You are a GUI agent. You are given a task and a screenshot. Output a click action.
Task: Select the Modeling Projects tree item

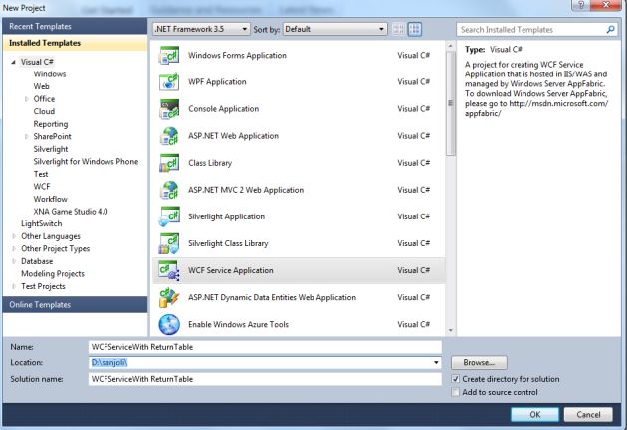53,274
